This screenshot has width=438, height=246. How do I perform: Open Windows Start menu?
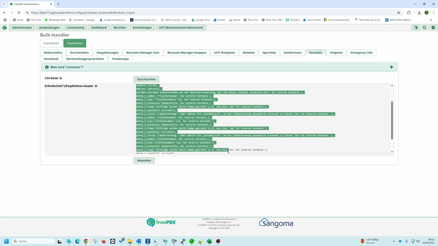point(6,241)
